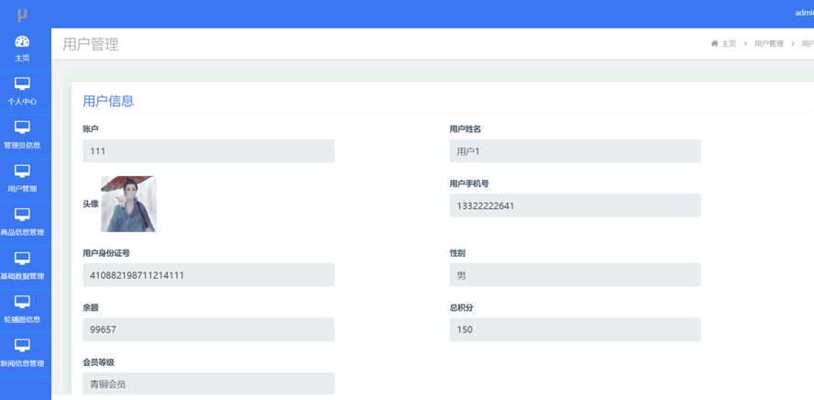Open 个人中心 monitor icon in sidebar
Viewport: 814px width, 400px height.
coord(22,84)
